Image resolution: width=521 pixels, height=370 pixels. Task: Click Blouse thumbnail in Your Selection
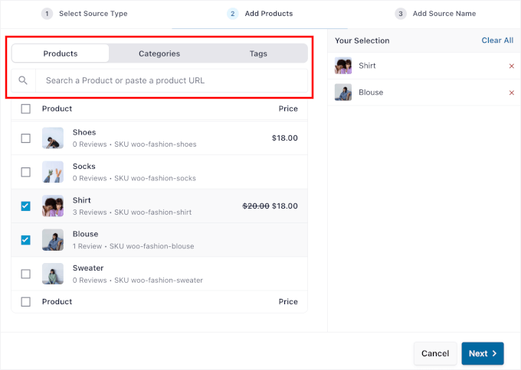click(x=343, y=92)
